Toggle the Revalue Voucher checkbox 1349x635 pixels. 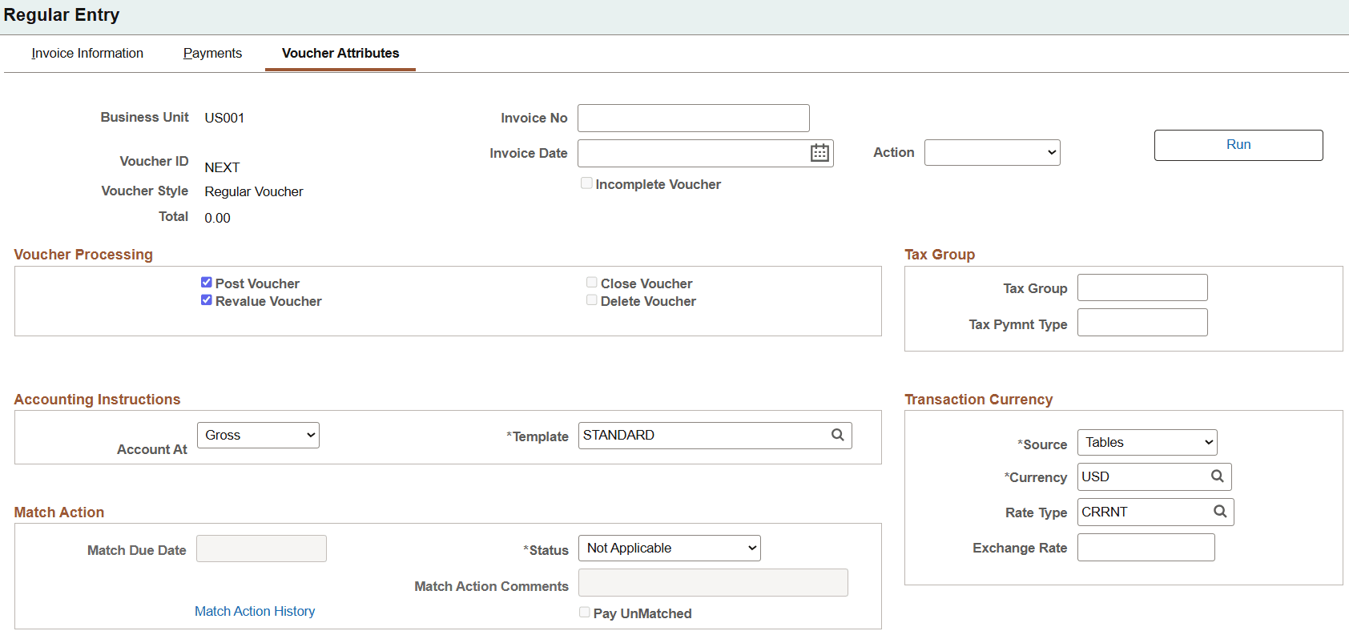(207, 300)
